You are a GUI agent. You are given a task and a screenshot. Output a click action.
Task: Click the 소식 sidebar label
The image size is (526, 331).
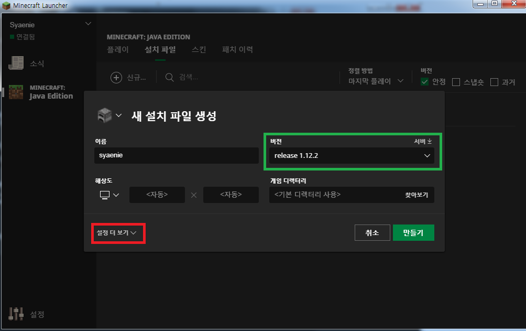click(x=37, y=63)
